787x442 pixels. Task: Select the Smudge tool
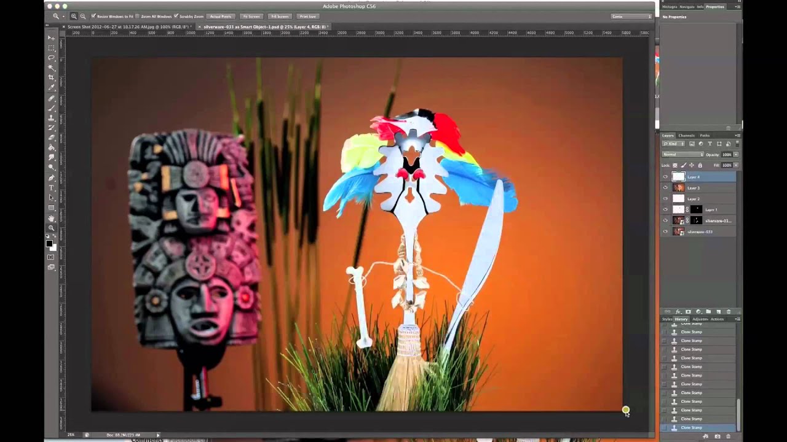[x=52, y=158]
